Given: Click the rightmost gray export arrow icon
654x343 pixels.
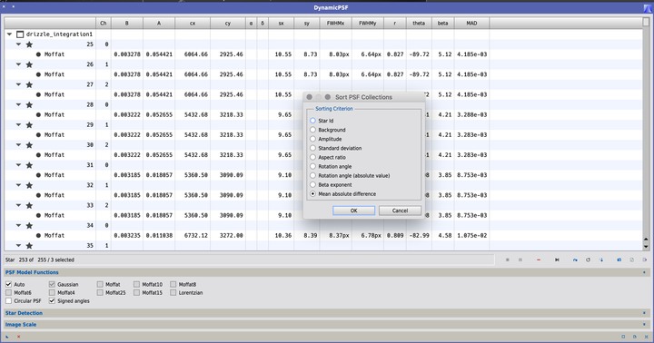Looking at the screenshot, I should tap(644, 260).
